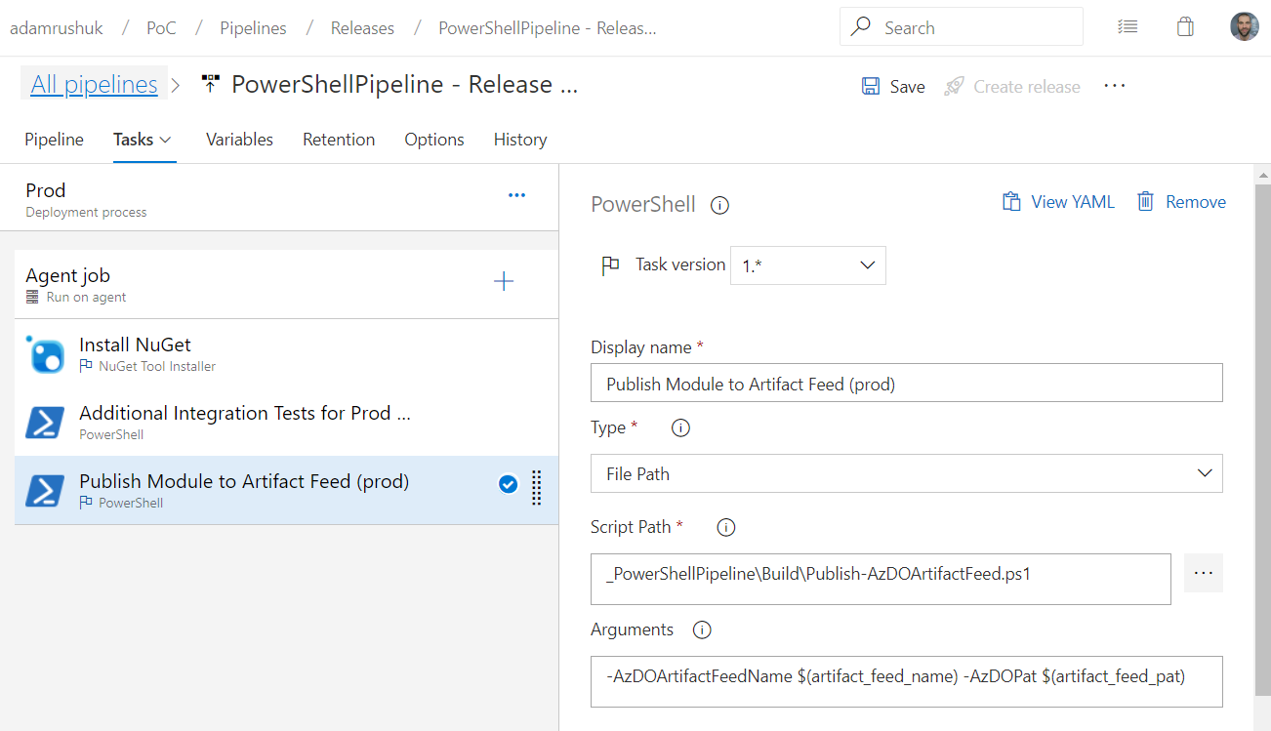Toggle the blue enabled checkmark on Publish Module task
Image resolution: width=1271 pixels, height=731 pixels.
pyautogui.click(x=508, y=484)
